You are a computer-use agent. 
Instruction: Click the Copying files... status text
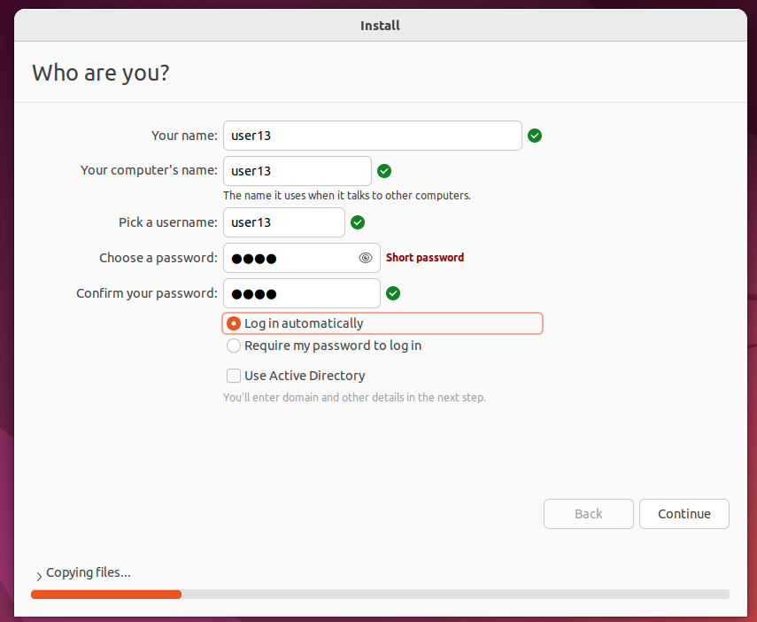(x=89, y=572)
